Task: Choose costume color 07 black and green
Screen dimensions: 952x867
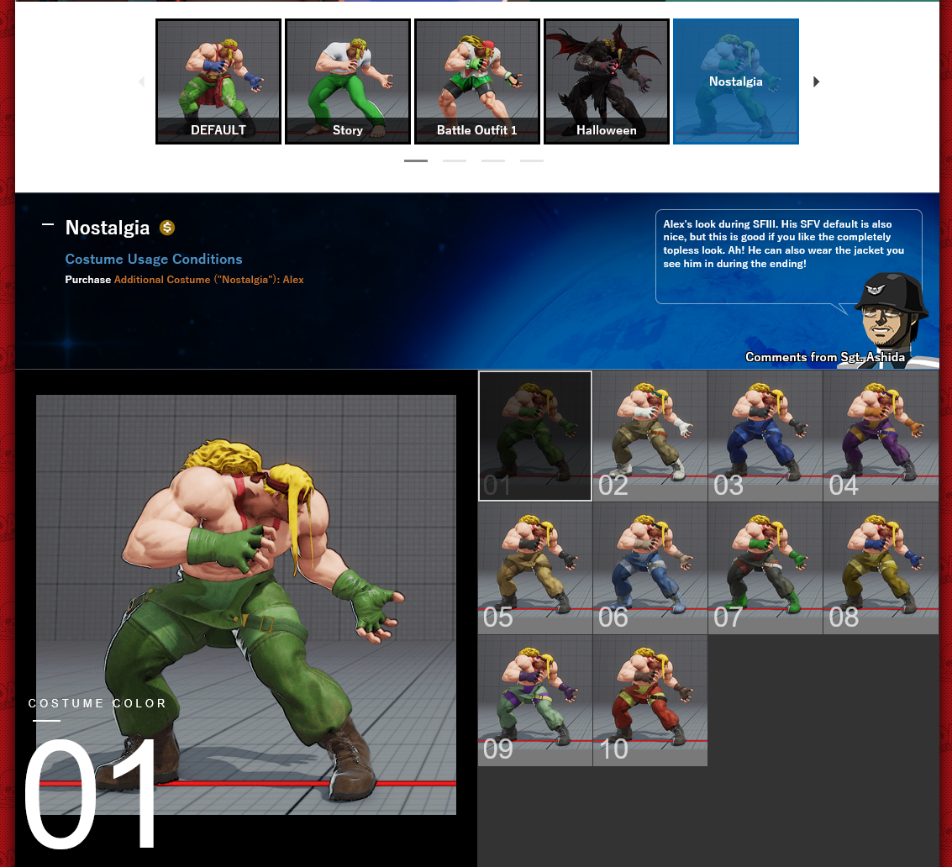Action: click(x=765, y=568)
